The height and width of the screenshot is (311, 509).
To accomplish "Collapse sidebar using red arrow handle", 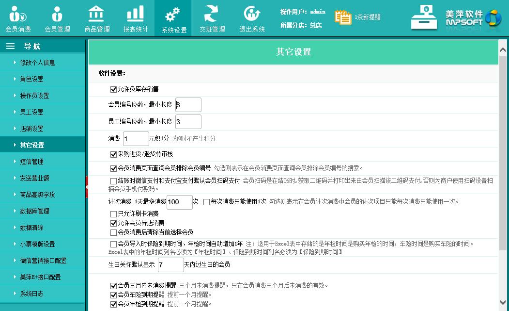I will tap(87, 187).
